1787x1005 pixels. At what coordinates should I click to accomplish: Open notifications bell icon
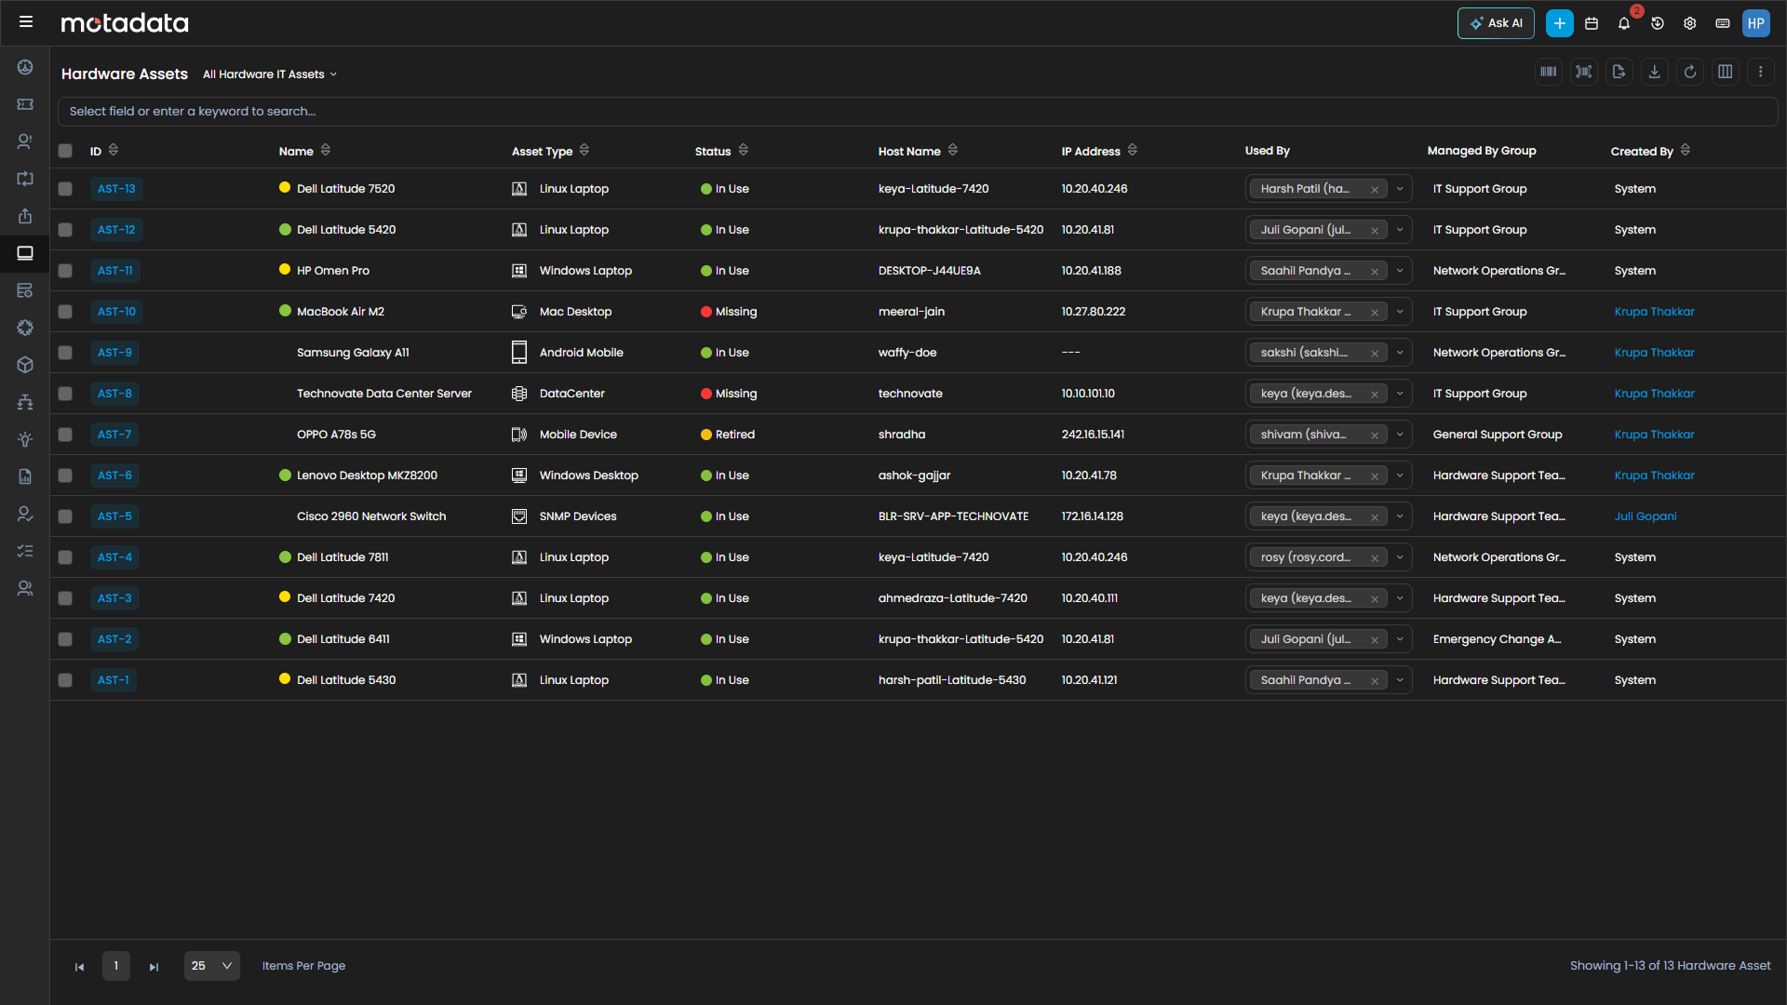(x=1624, y=23)
